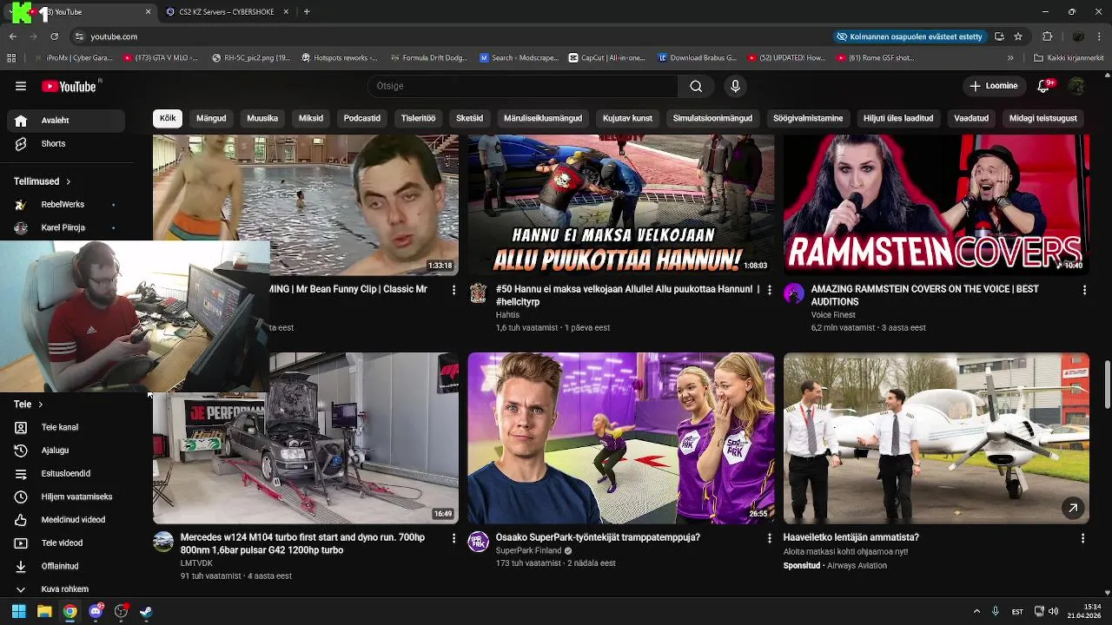Viewport: 1112px width, 625px height.
Task: Open Chrome extensions puzzle icon
Action: (1047, 36)
